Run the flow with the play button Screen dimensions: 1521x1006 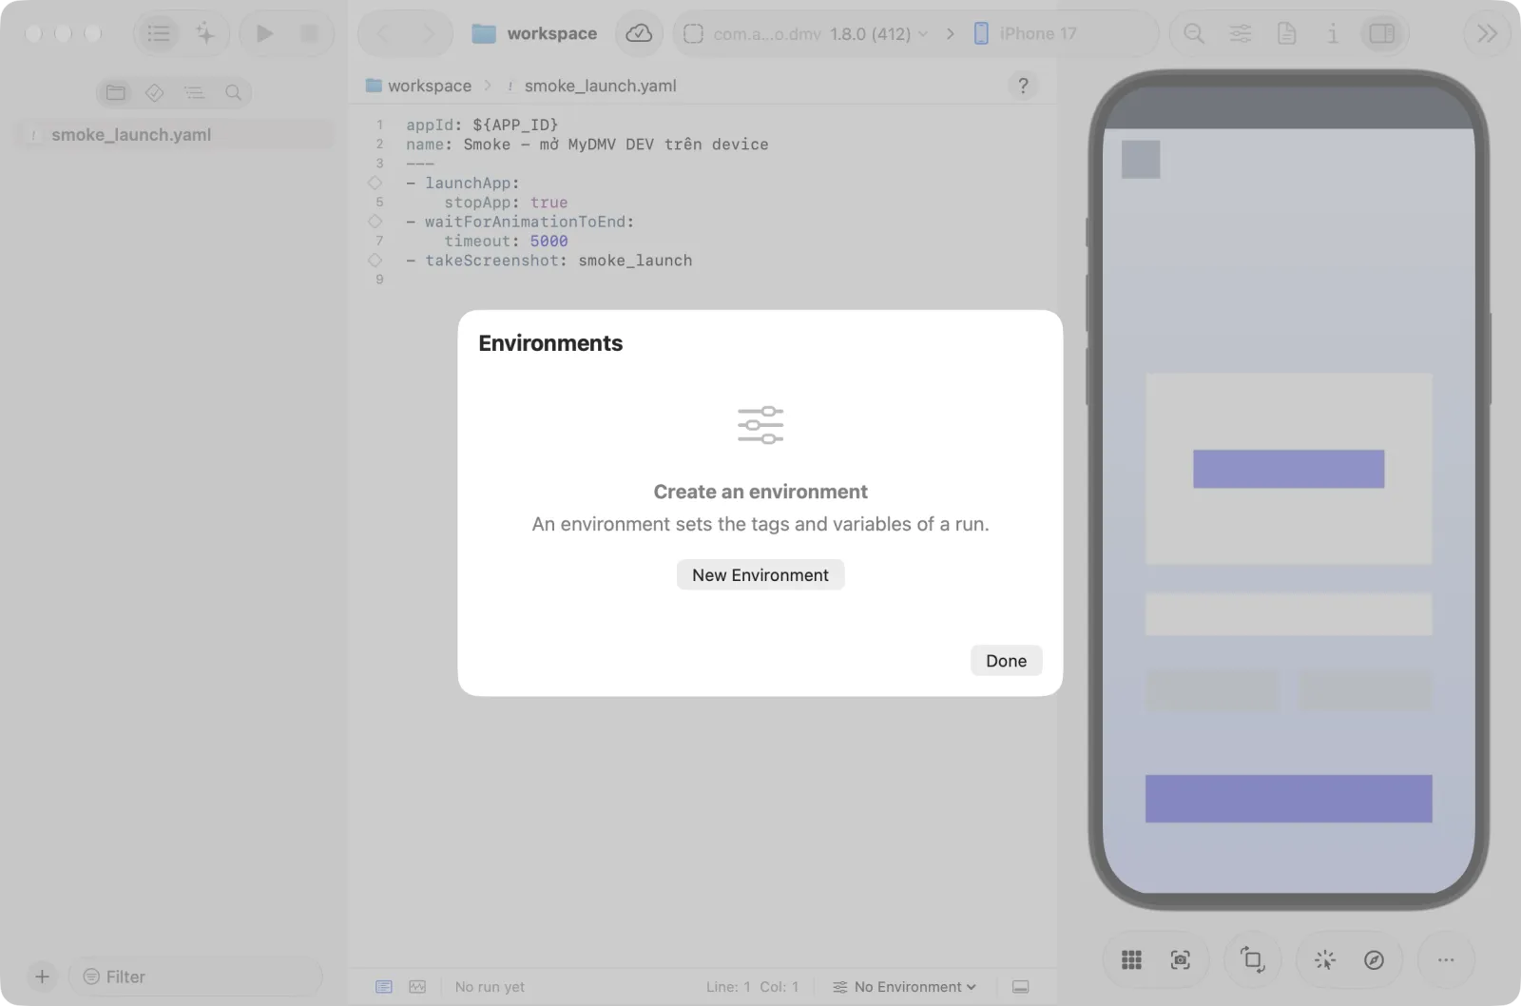click(x=264, y=33)
